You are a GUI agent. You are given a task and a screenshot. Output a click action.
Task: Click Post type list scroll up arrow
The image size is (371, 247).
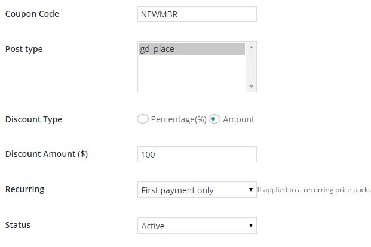252,47
